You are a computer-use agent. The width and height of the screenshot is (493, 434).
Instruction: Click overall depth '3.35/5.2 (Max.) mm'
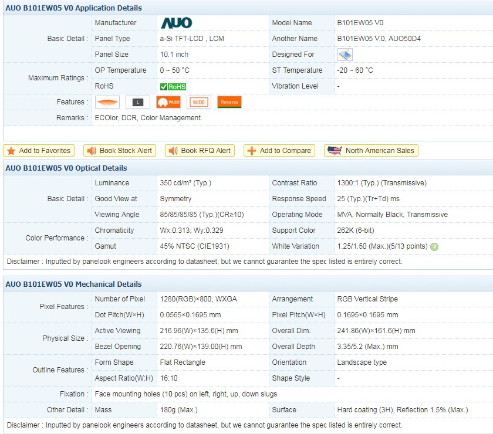(367, 346)
